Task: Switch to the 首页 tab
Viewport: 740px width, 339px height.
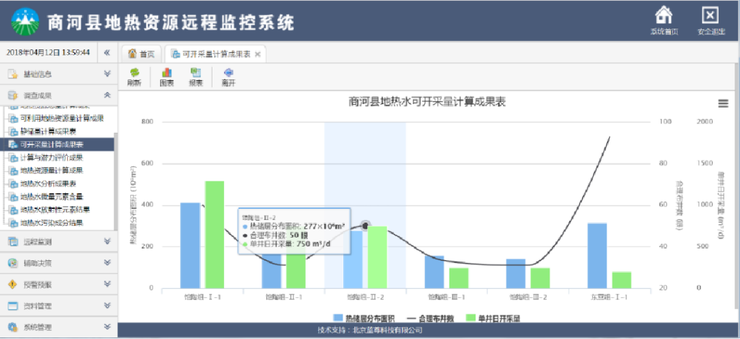Action: point(141,54)
